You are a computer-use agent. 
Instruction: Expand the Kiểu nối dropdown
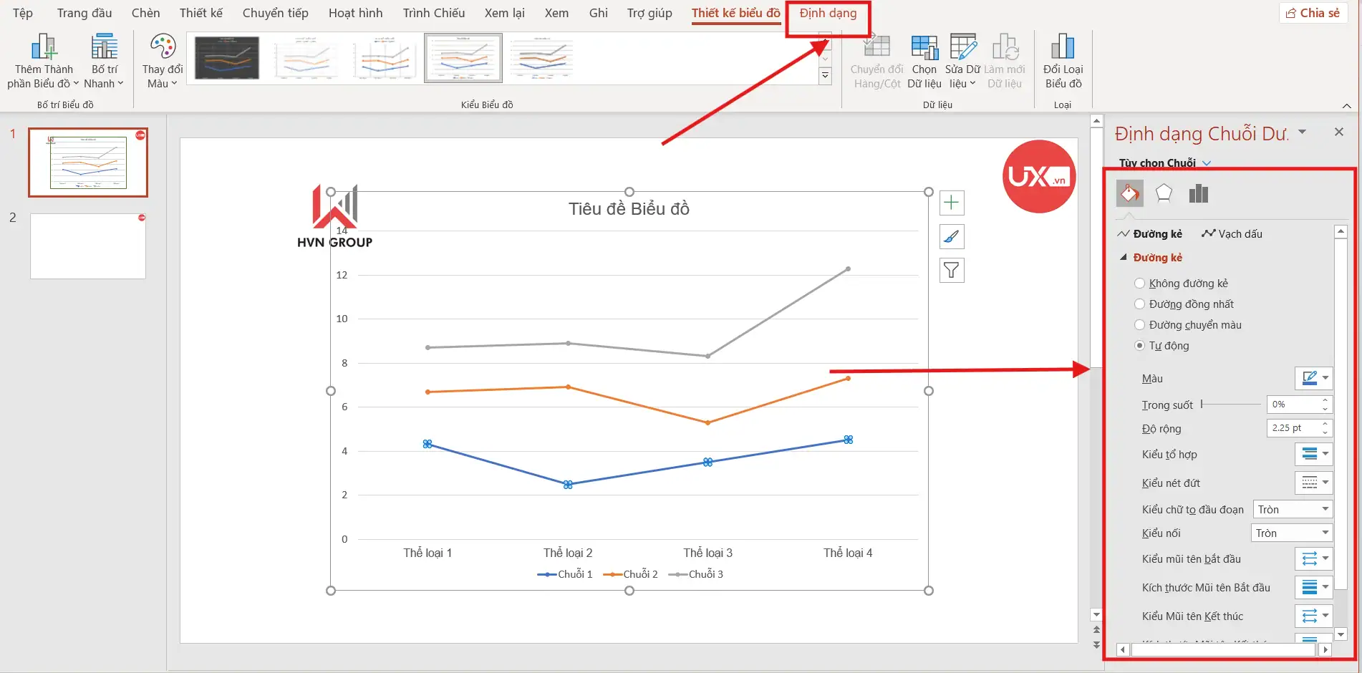[1291, 533]
